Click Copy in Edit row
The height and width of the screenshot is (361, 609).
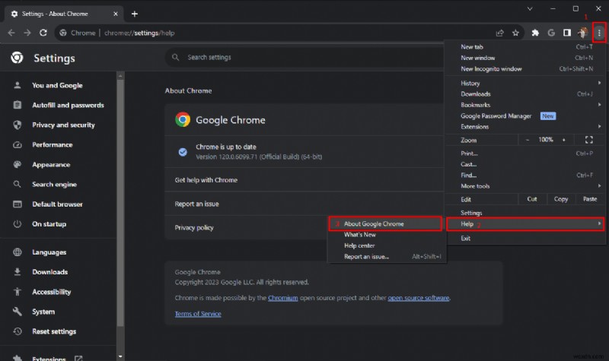[x=561, y=199]
